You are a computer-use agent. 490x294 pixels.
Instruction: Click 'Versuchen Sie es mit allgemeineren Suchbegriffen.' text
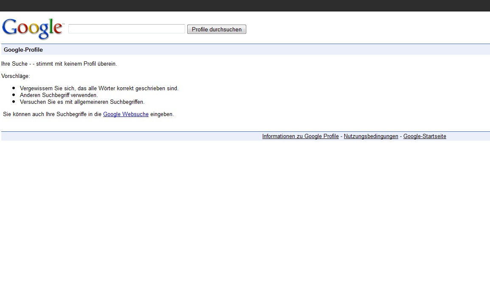82,102
